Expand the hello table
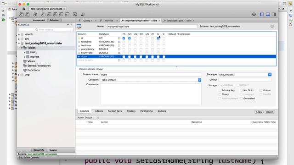 (24, 52)
